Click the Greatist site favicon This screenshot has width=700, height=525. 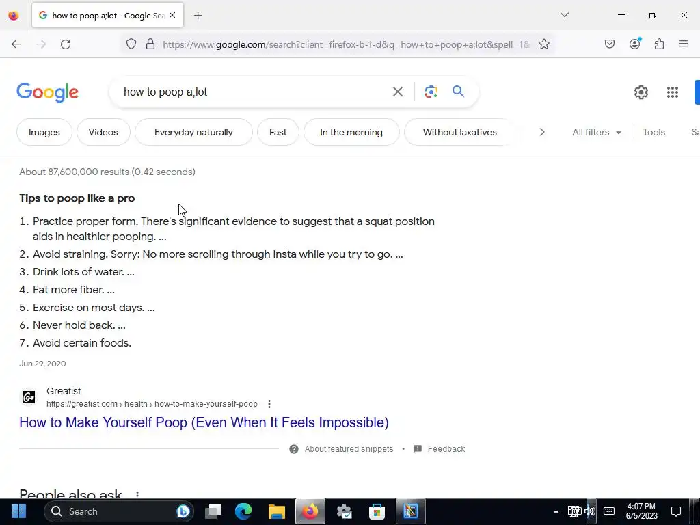(29, 397)
